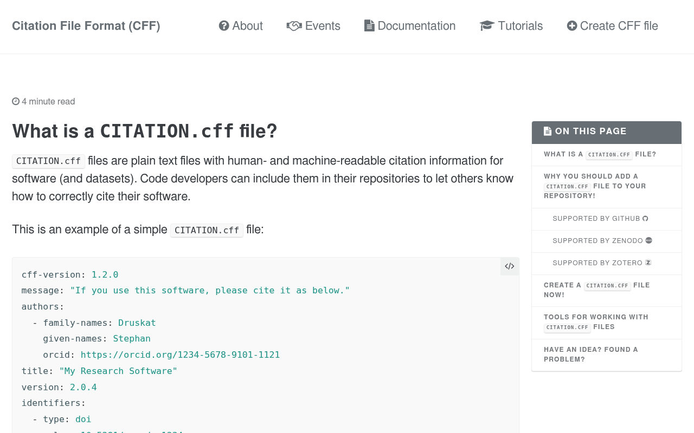Image resolution: width=694 pixels, height=433 pixels.
Task: Click the graduation cap icon beside Tutorials
Action: (x=487, y=26)
